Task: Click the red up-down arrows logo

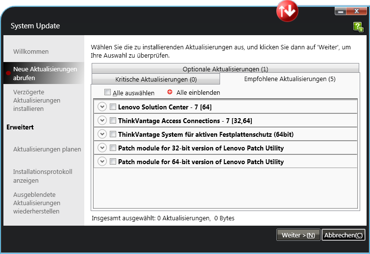Action: [x=287, y=11]
